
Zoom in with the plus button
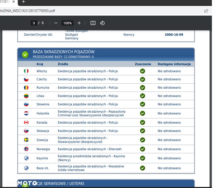point(79,23)
